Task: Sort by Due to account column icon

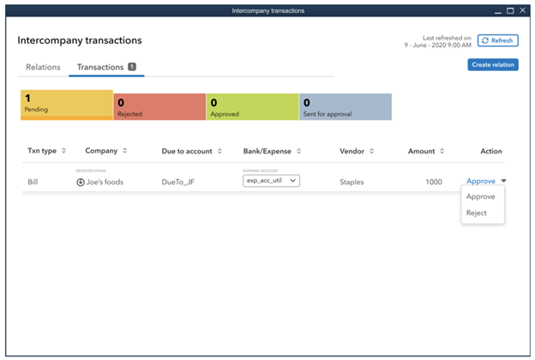Action: pyautogui.click(x=219, y=151)
